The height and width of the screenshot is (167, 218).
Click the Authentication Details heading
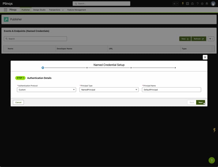coord(39,78)
